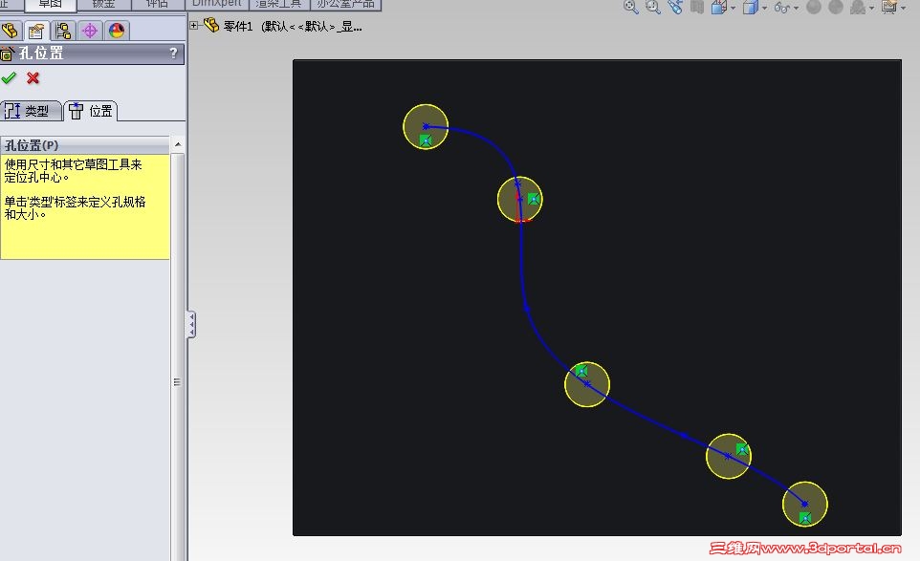Click the PropertyManager vertical scrollbar grip
Viewport: 920px width, 561px height.
point(177,382)
